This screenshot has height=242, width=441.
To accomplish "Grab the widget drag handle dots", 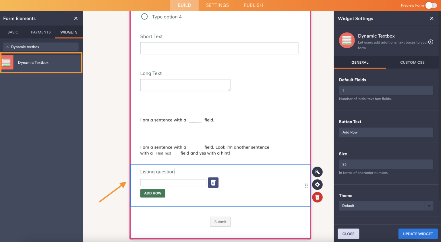I will pyautogui.click(x=306, y=186).
